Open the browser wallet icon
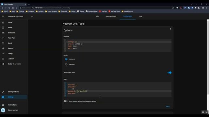The image size is (209, 117). point(203,8)
